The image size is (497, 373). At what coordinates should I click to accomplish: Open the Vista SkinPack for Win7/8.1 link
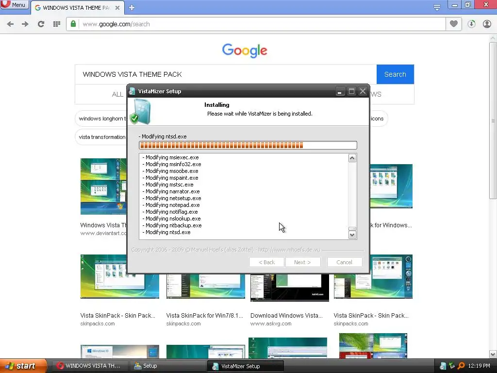point(205,316)
